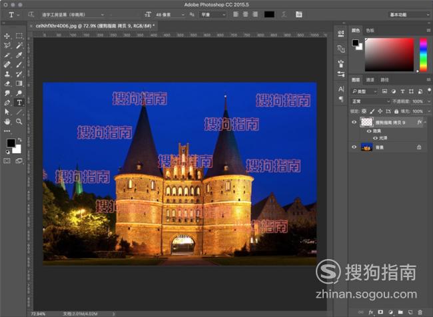Switch to the Swatches panel tab
The image size is (433, 317).
click(x=370, y=31)
